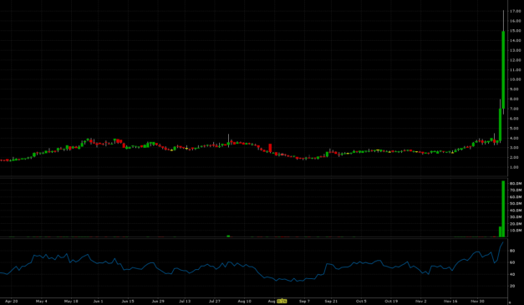Select the Jun 29 date label
This screenshot has height=305, width=524.
pos(158,302)
